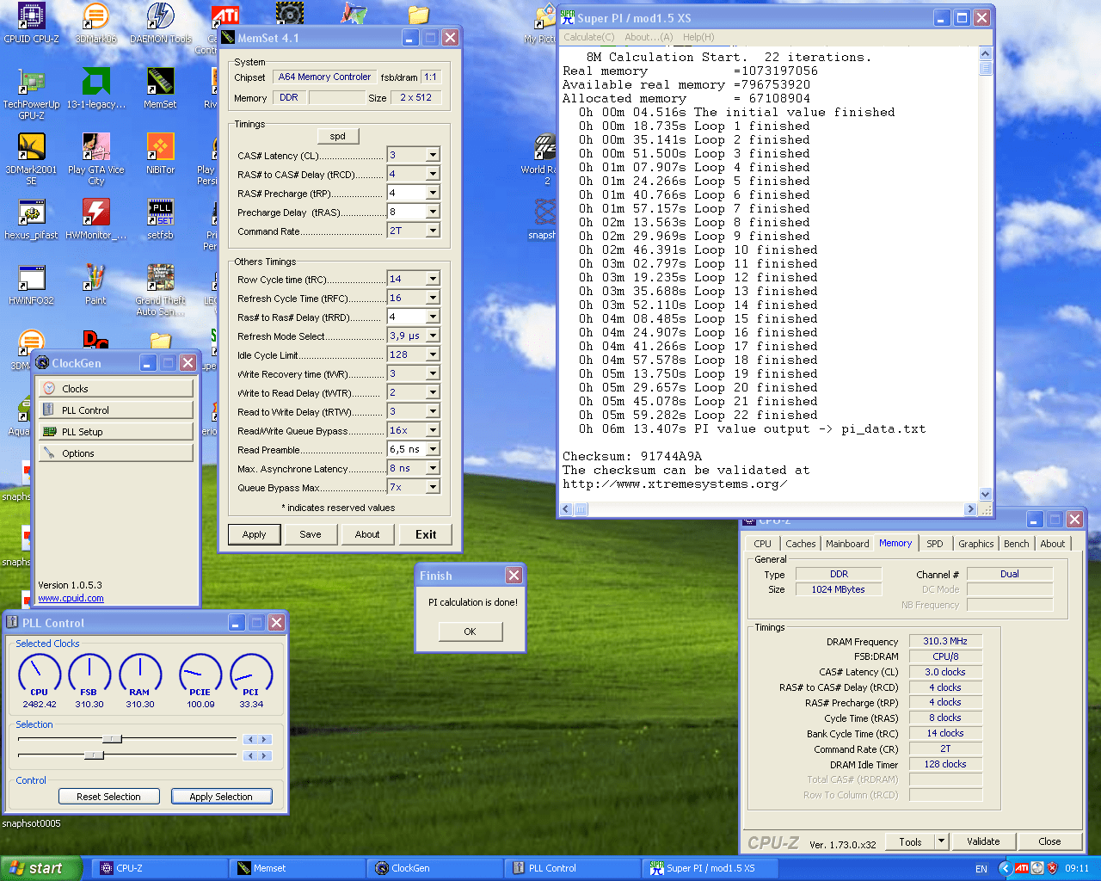The width and height of the screenshot is (1101, 881).
Task: Click ClockGen Clocks menu icon
Action: (x=49, y=389)
